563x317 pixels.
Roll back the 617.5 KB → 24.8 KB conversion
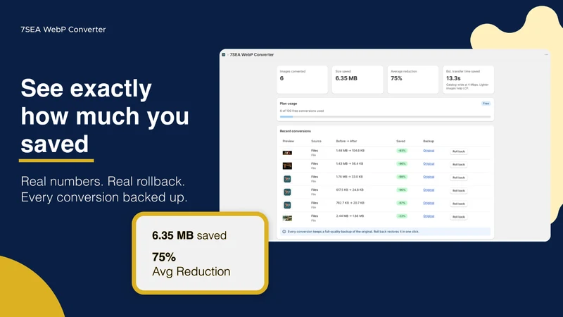459,191
